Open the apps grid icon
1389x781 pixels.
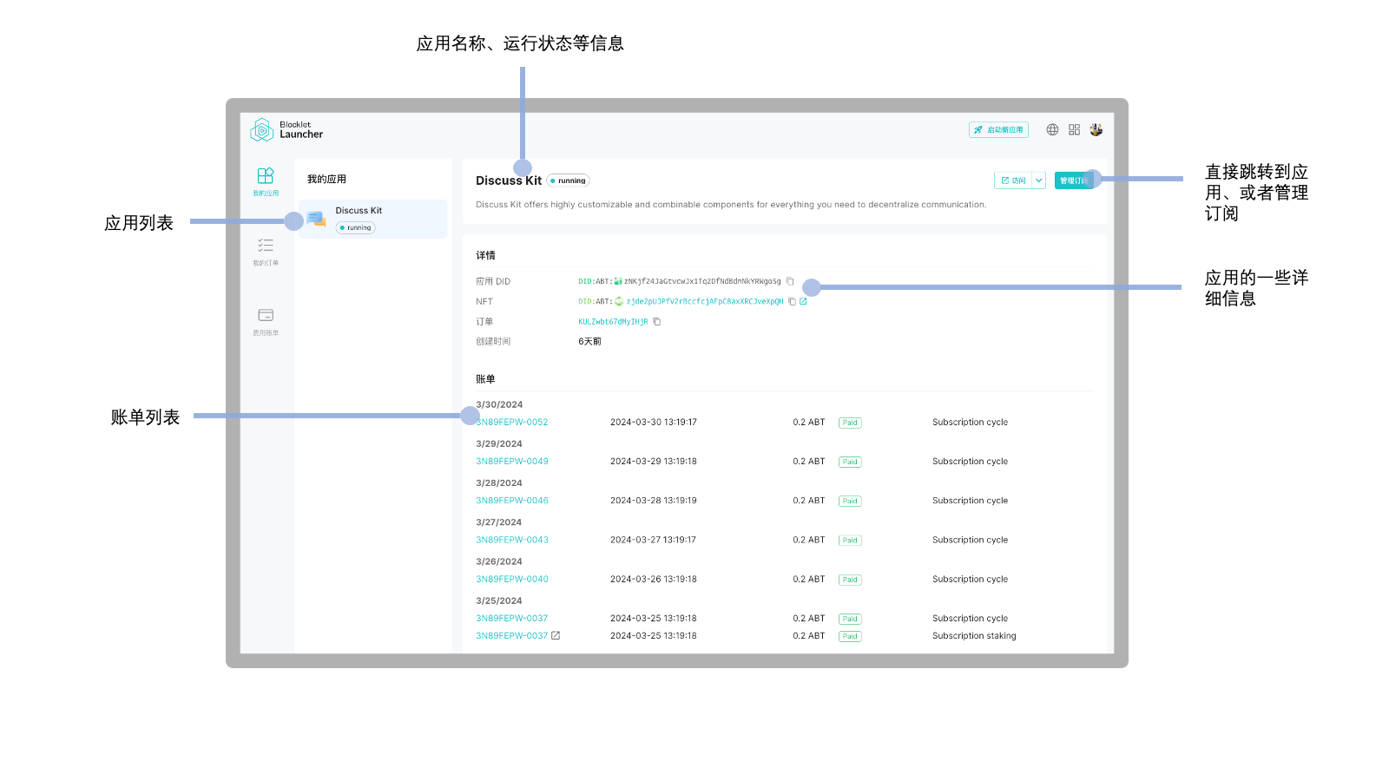1074,129
